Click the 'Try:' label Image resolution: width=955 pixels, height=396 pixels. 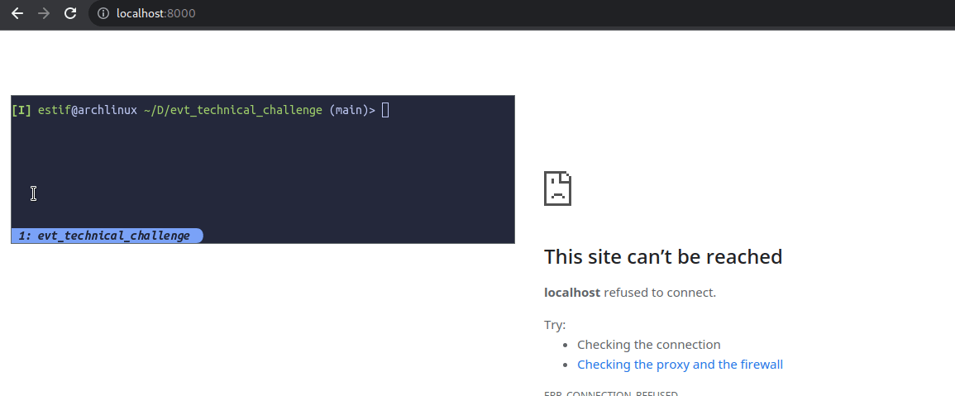[x=555, y=325]
